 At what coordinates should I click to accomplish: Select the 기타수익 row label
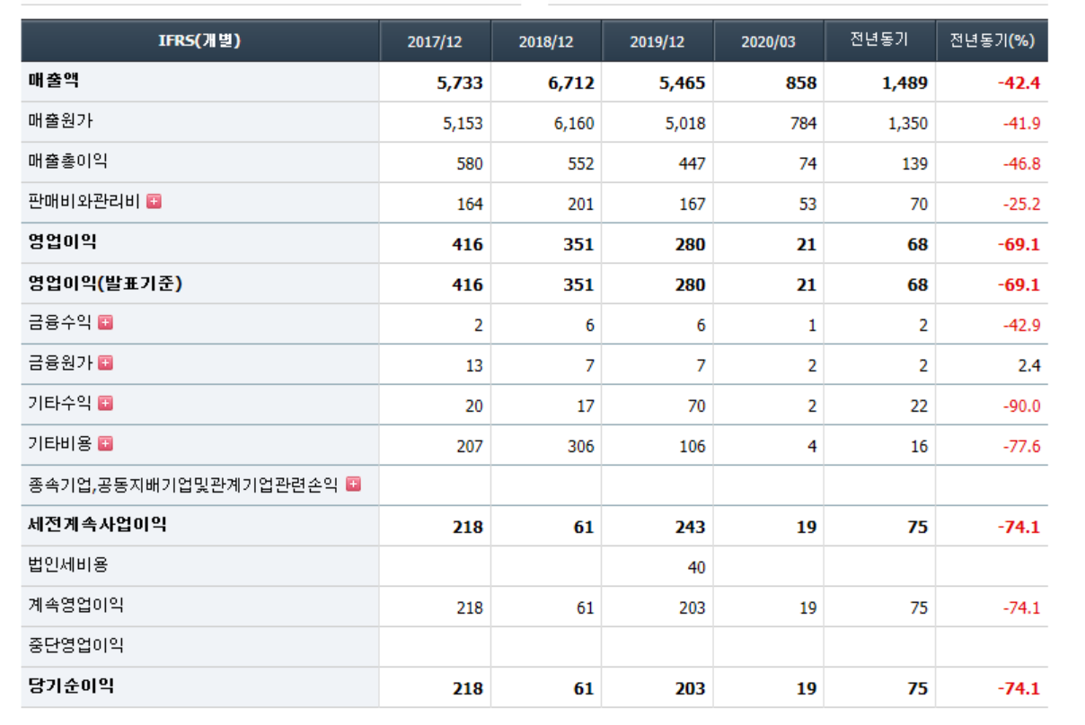pyautogui.click(x=60, y=403)
